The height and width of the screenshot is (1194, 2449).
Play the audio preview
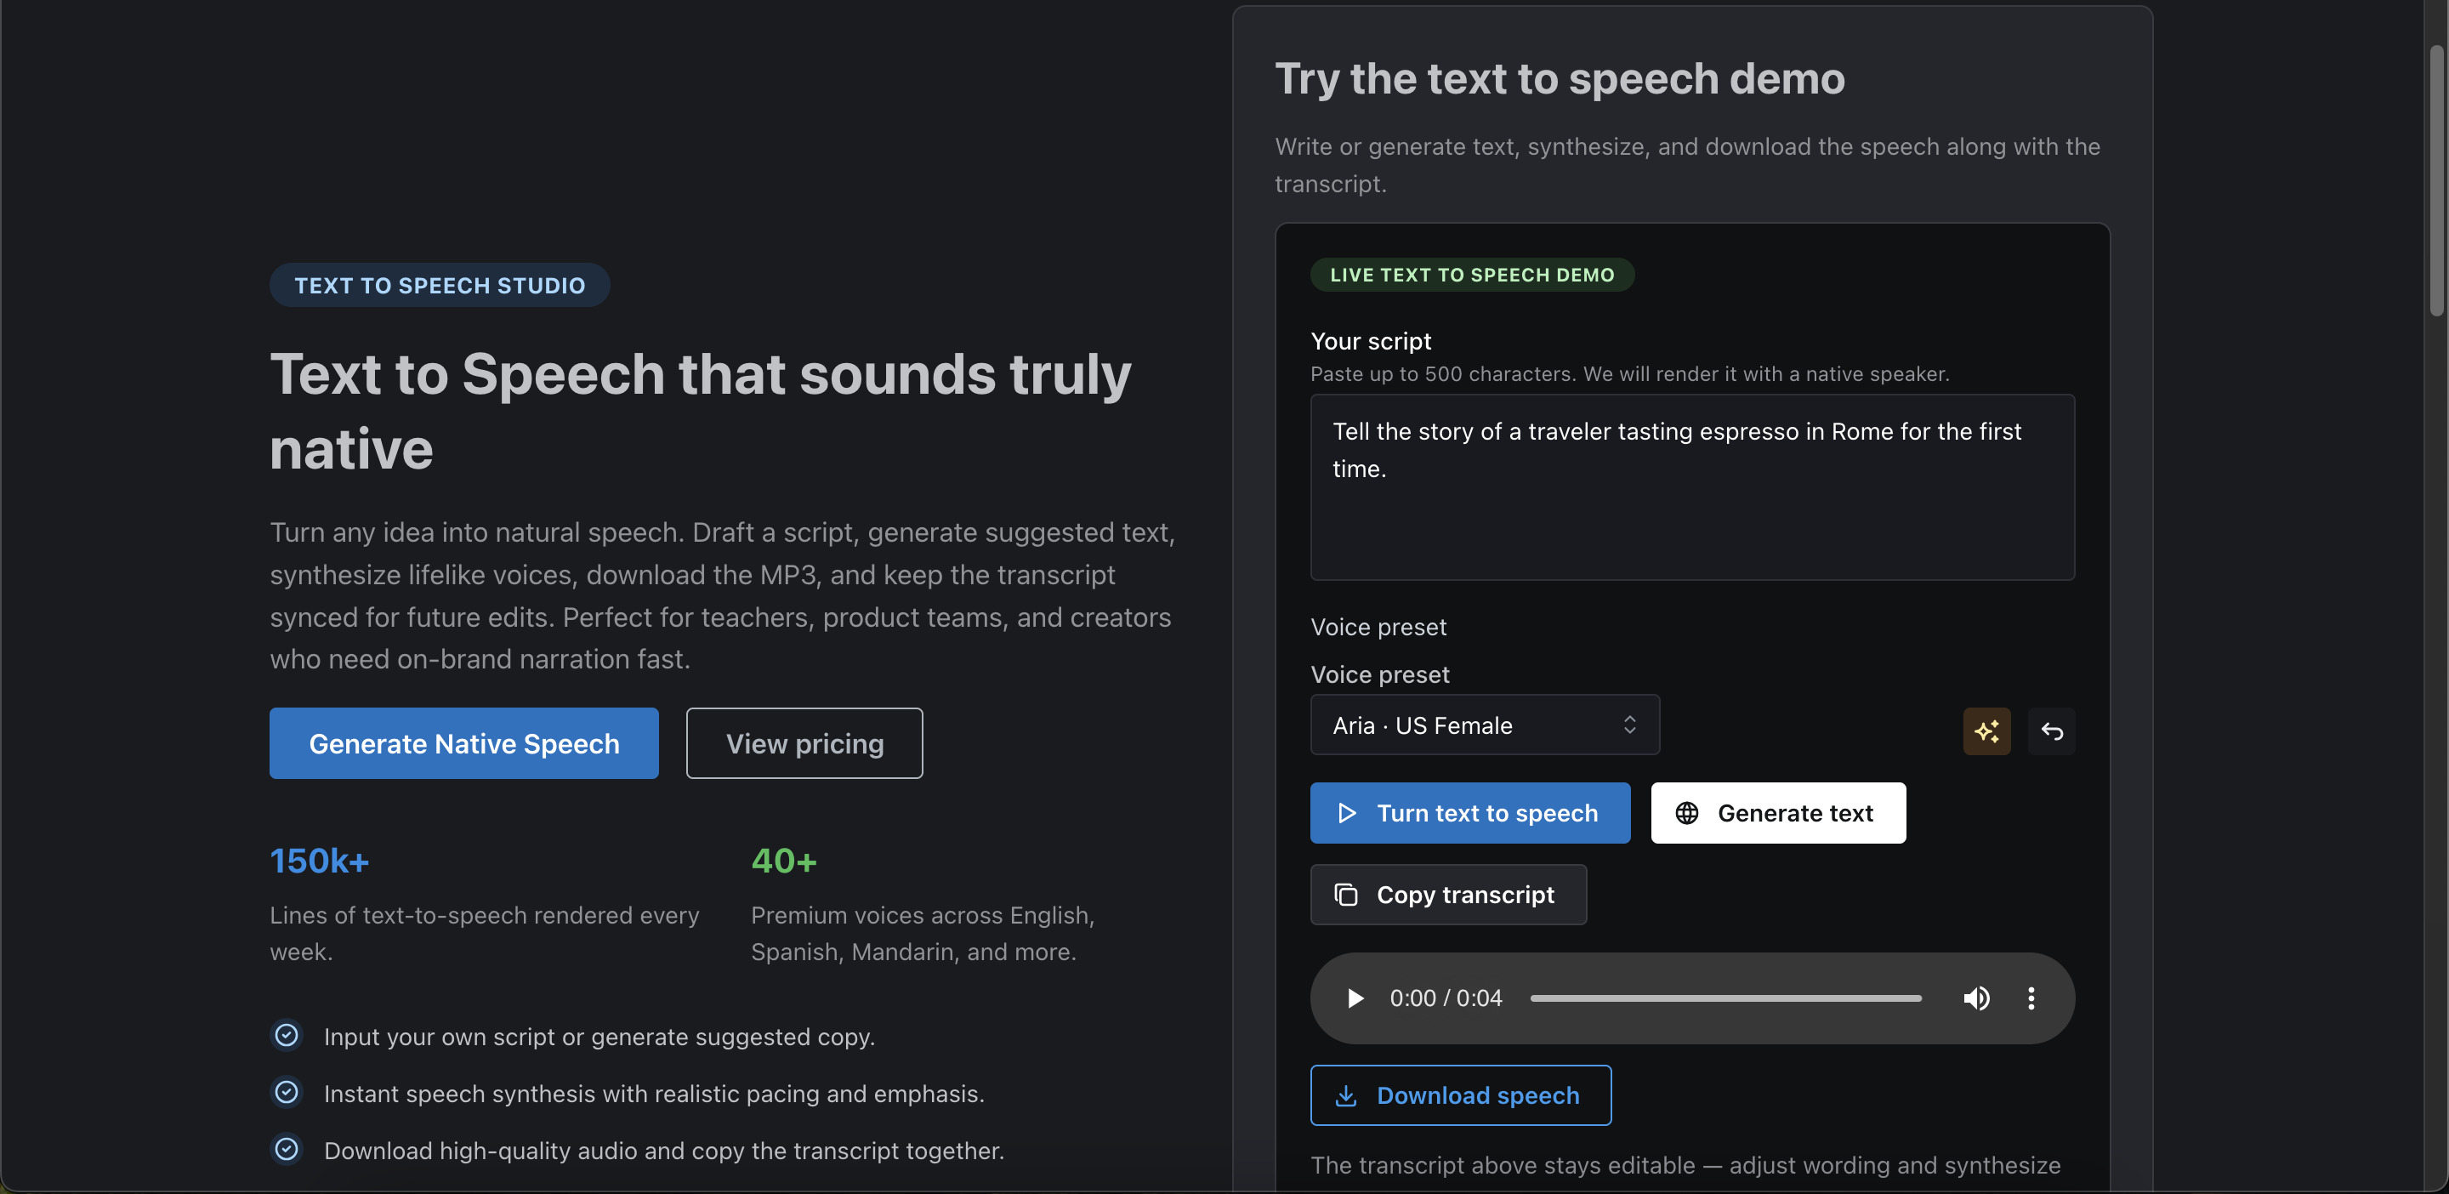pos(1355,998)
